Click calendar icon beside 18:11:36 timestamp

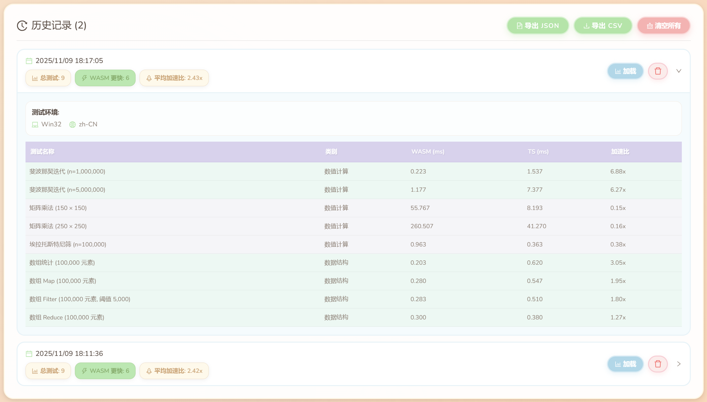pyautogui.click(x=29, y=354)
